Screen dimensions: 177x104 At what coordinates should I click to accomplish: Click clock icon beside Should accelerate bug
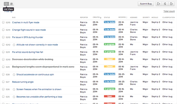pyautogui.click(x=14, y=74)
